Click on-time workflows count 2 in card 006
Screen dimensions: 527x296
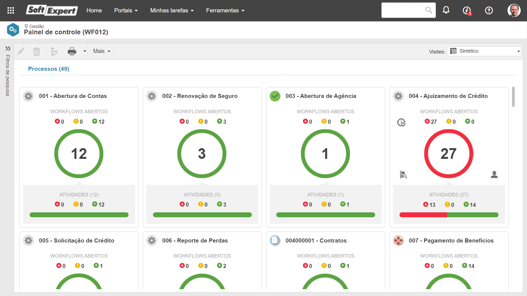pos(222,266)
